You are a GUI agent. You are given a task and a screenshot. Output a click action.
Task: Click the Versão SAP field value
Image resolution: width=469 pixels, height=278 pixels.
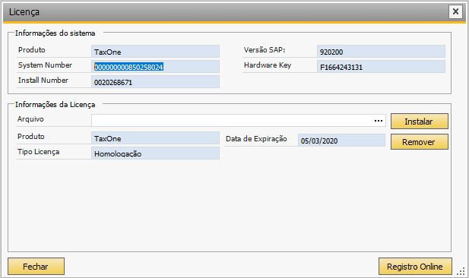[381, 51]
